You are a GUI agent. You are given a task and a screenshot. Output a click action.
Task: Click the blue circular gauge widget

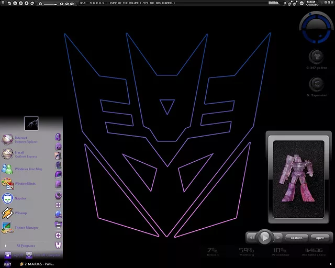316,27
